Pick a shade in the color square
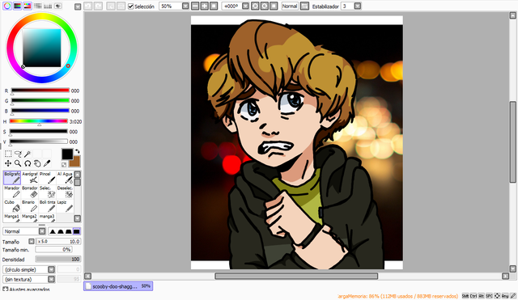The image size is (518, 300). point(42,48)
